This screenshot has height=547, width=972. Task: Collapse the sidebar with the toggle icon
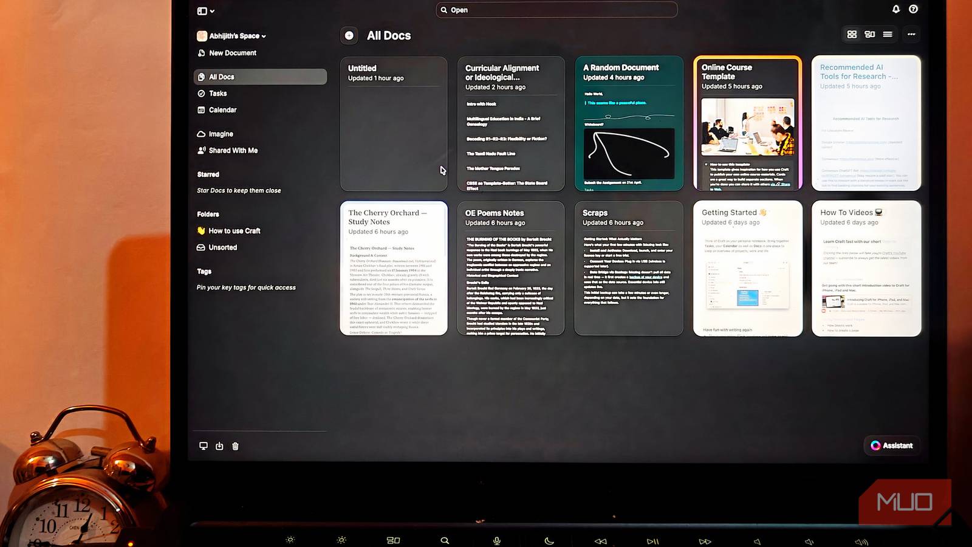(204, 10)
